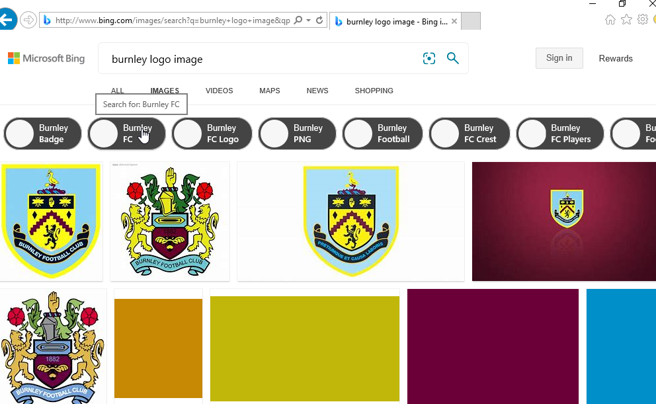
Task: Switch to the VIDEOS tab
Action: (220, 91)
